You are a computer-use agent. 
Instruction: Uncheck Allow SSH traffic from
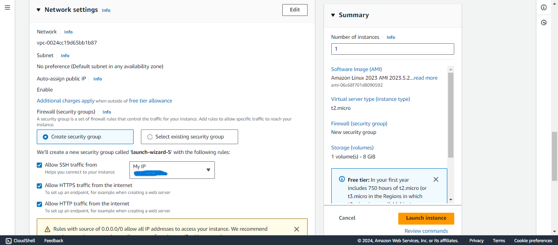click(x=39, y=165)
